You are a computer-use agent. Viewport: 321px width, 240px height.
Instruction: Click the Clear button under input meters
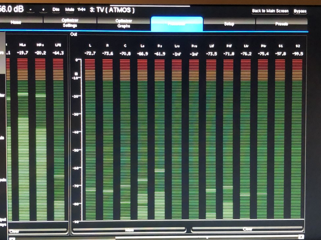tap(38, 231)
